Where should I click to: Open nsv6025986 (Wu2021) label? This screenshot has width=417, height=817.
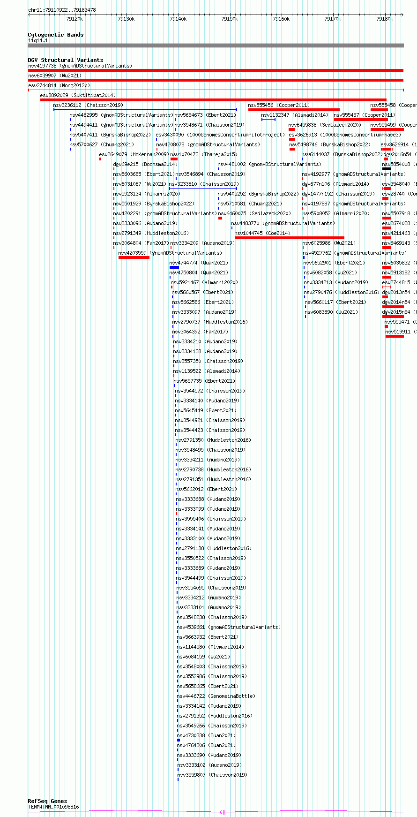pos(329,243)
